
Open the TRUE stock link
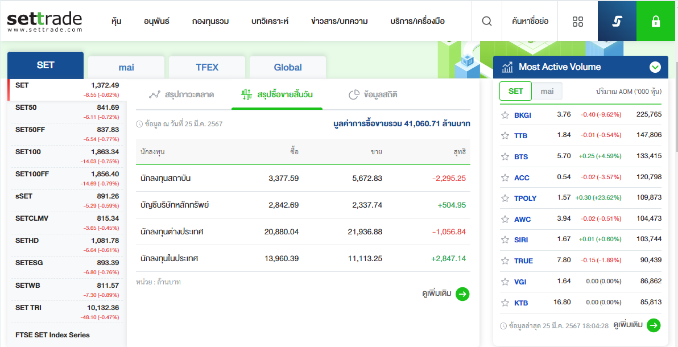(524, 261)
